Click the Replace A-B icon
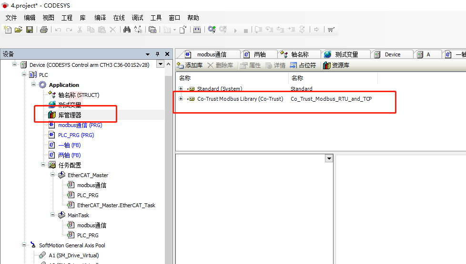 tap(138, 30)
